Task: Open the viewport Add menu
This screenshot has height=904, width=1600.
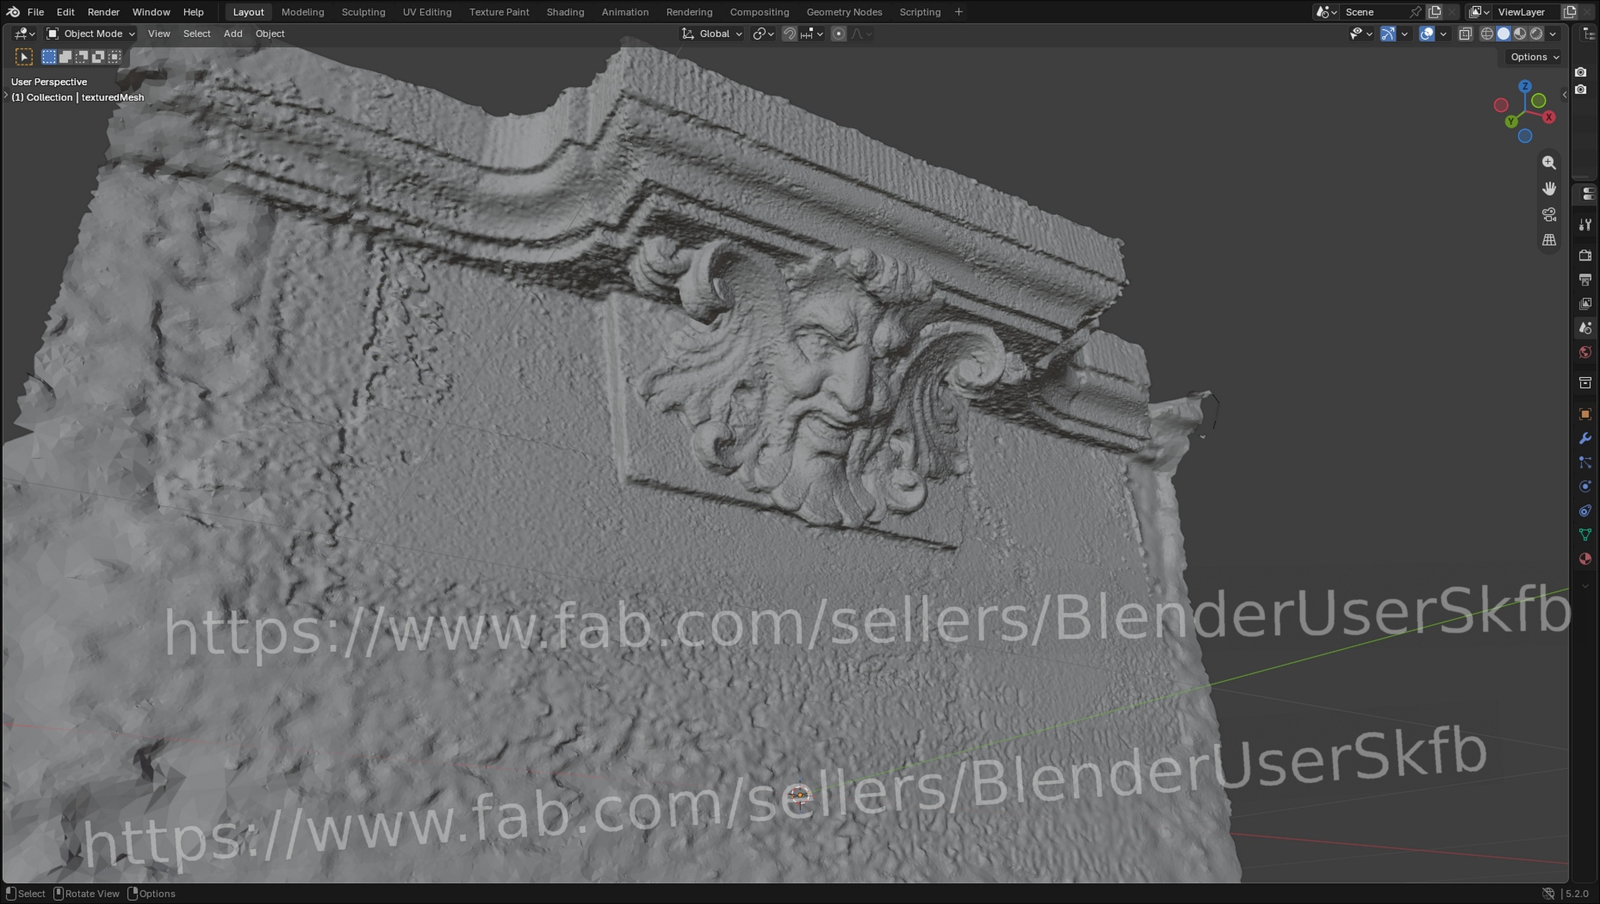Action: [x=233, y=34]
